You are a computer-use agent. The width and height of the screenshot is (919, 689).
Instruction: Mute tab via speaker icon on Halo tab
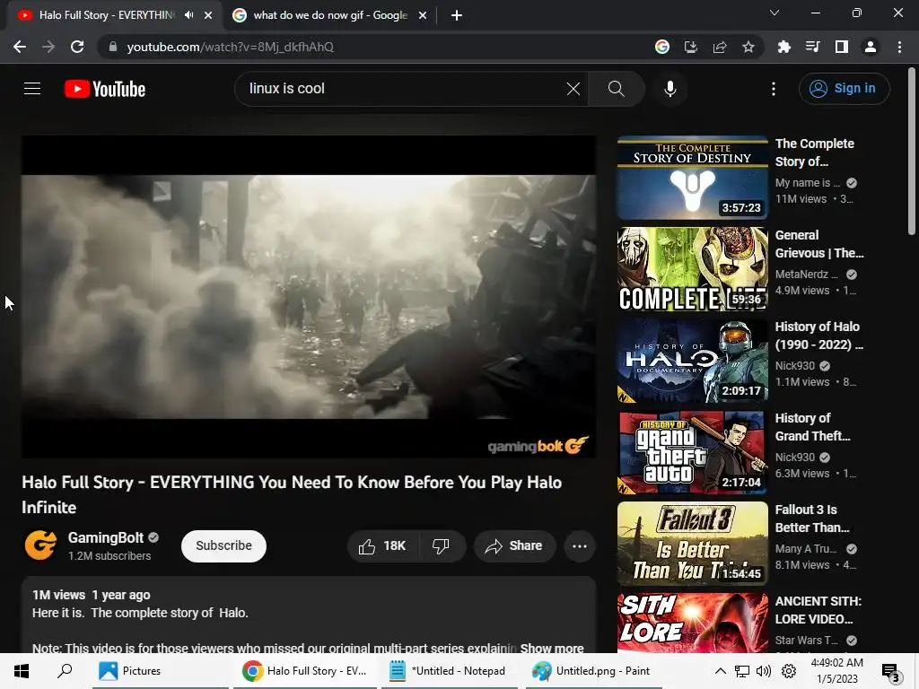coord(188,15)
